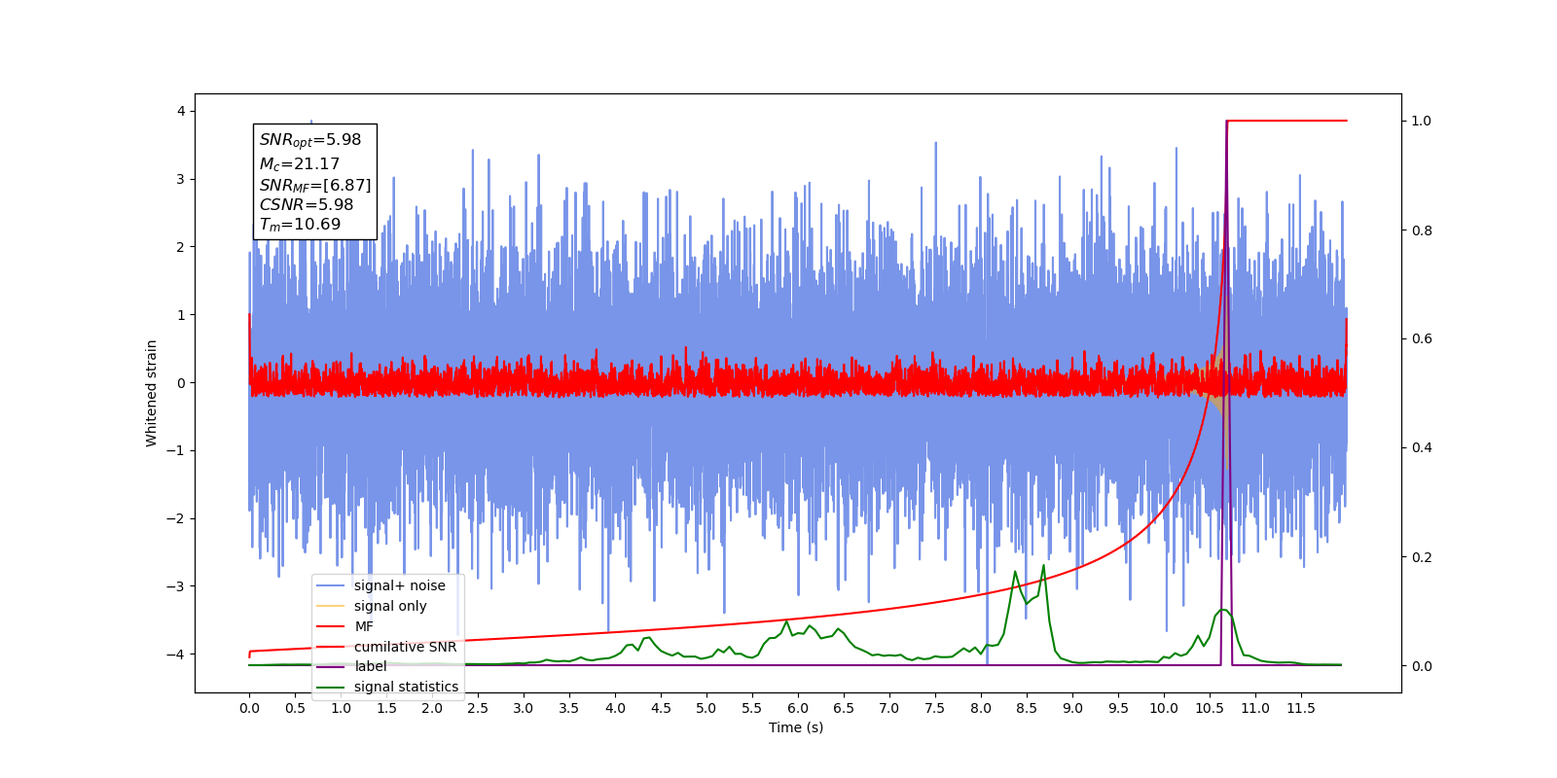Click the 4.0 tick on the time axis
Viewport: 1557px width, 778px height.
coord(615,708)
